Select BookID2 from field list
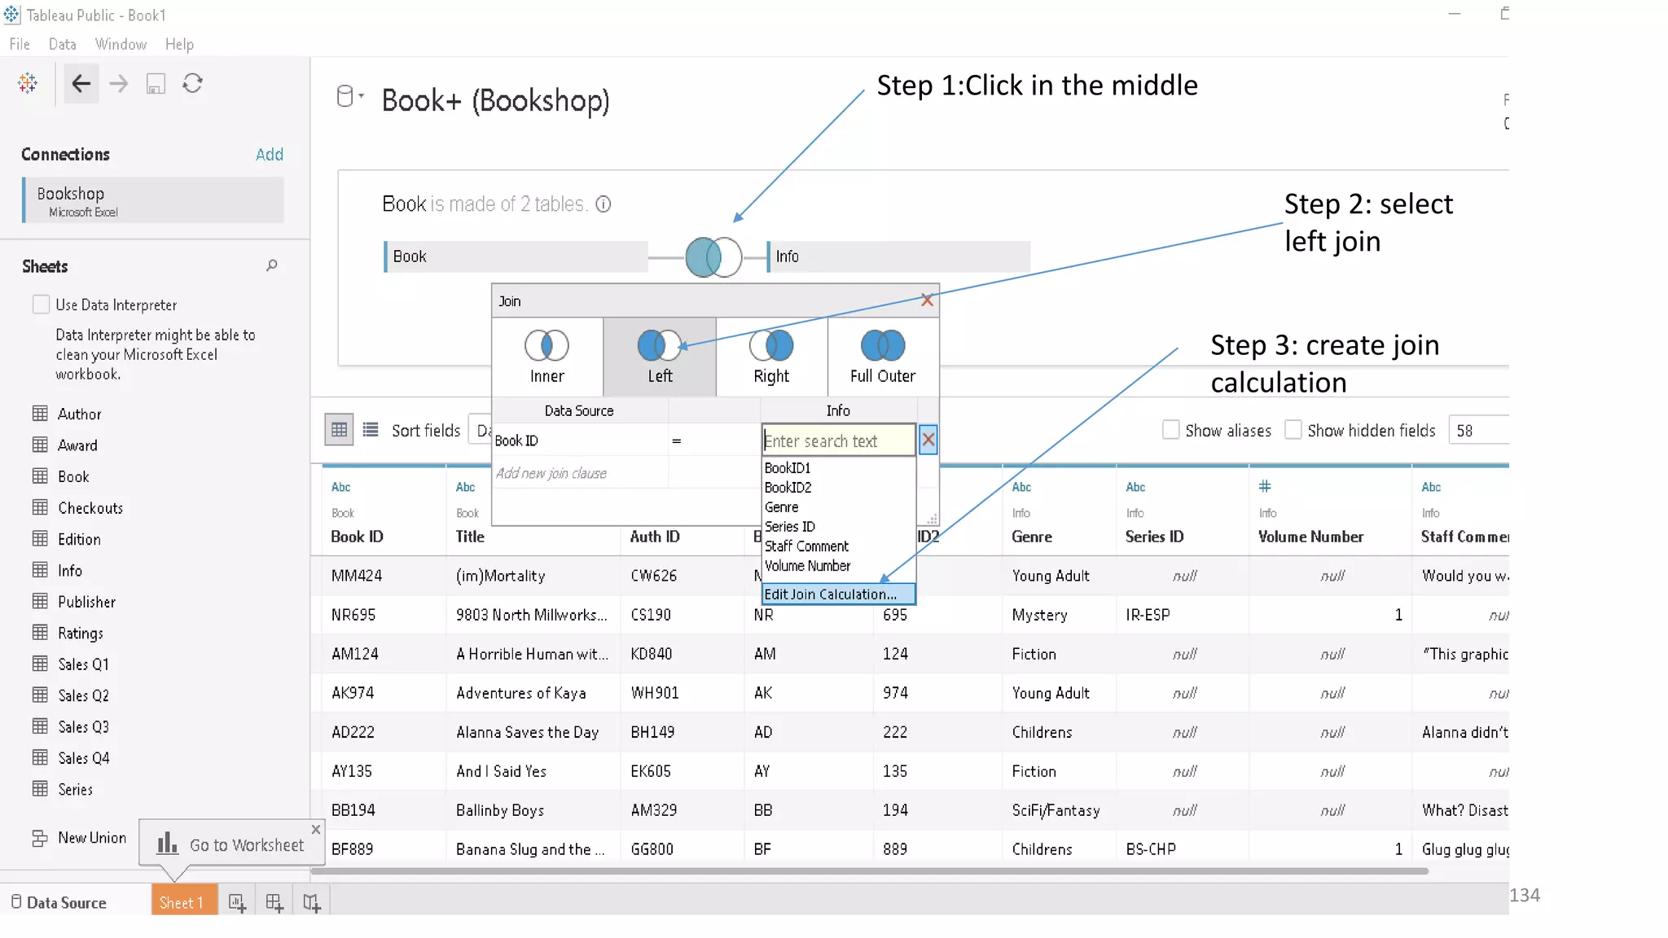Screen dimensions: 1668x938 click(x=788, y=488)
